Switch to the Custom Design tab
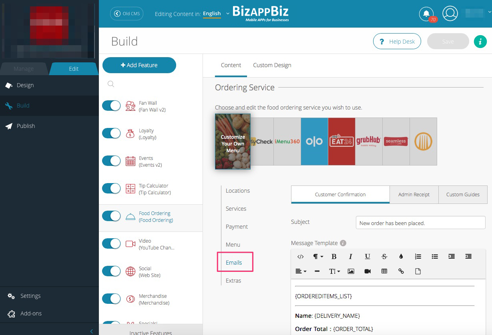Screen dimensions: 492x335 272,65
